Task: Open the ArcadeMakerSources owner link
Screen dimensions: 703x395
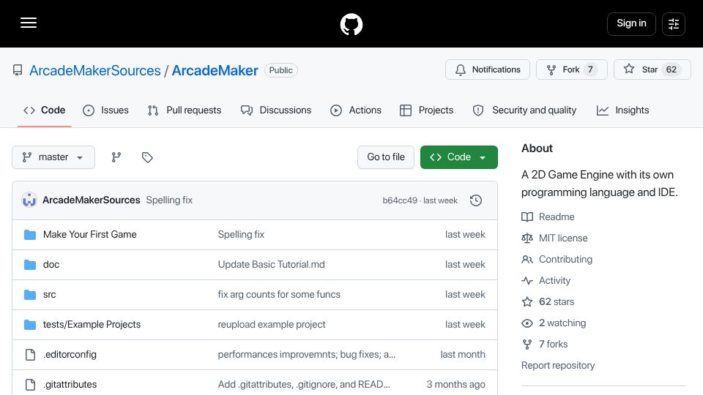Action: (95, 70)
